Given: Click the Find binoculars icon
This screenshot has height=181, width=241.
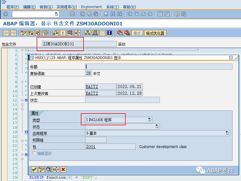Looking at the screenshot, I should pyautogui.click(x=113, y=14).
